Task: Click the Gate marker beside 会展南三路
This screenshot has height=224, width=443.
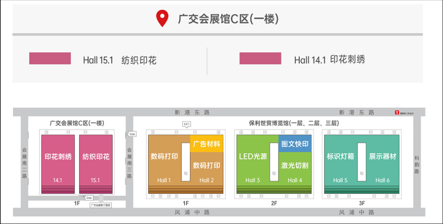Action: [131, 134]
